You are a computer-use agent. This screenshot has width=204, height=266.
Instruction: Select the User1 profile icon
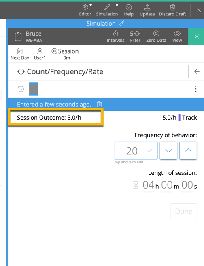(x=40, y=51)
